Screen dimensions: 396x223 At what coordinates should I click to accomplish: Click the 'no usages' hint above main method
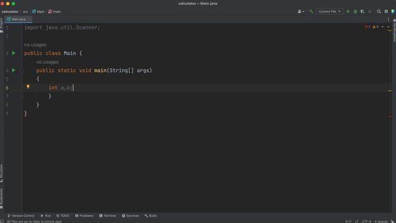pos(47,62)
